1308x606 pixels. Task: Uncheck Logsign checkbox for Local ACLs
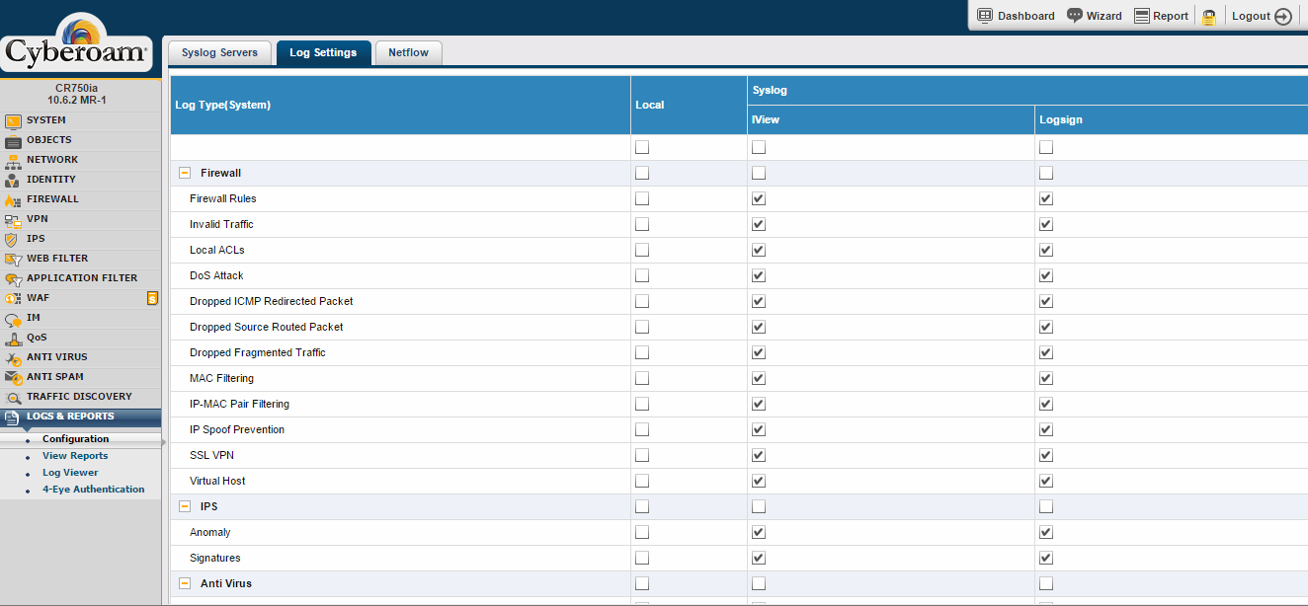(x=1046, y=250)
